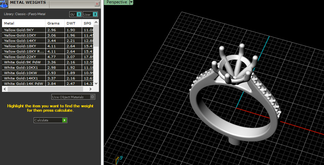Select the Yellow Gold:10KY row
The image size is (324, 165).
tap(48, 35)
